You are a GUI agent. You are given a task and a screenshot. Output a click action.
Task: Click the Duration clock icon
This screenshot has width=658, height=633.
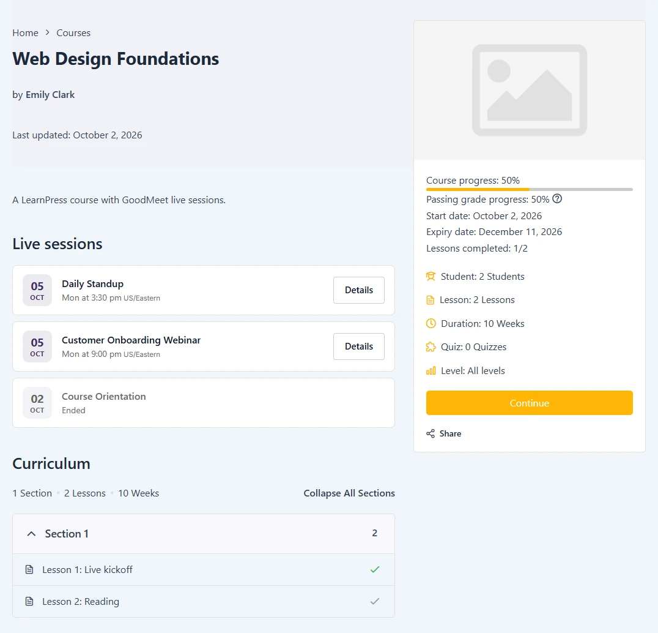click(x=431, y=323)
